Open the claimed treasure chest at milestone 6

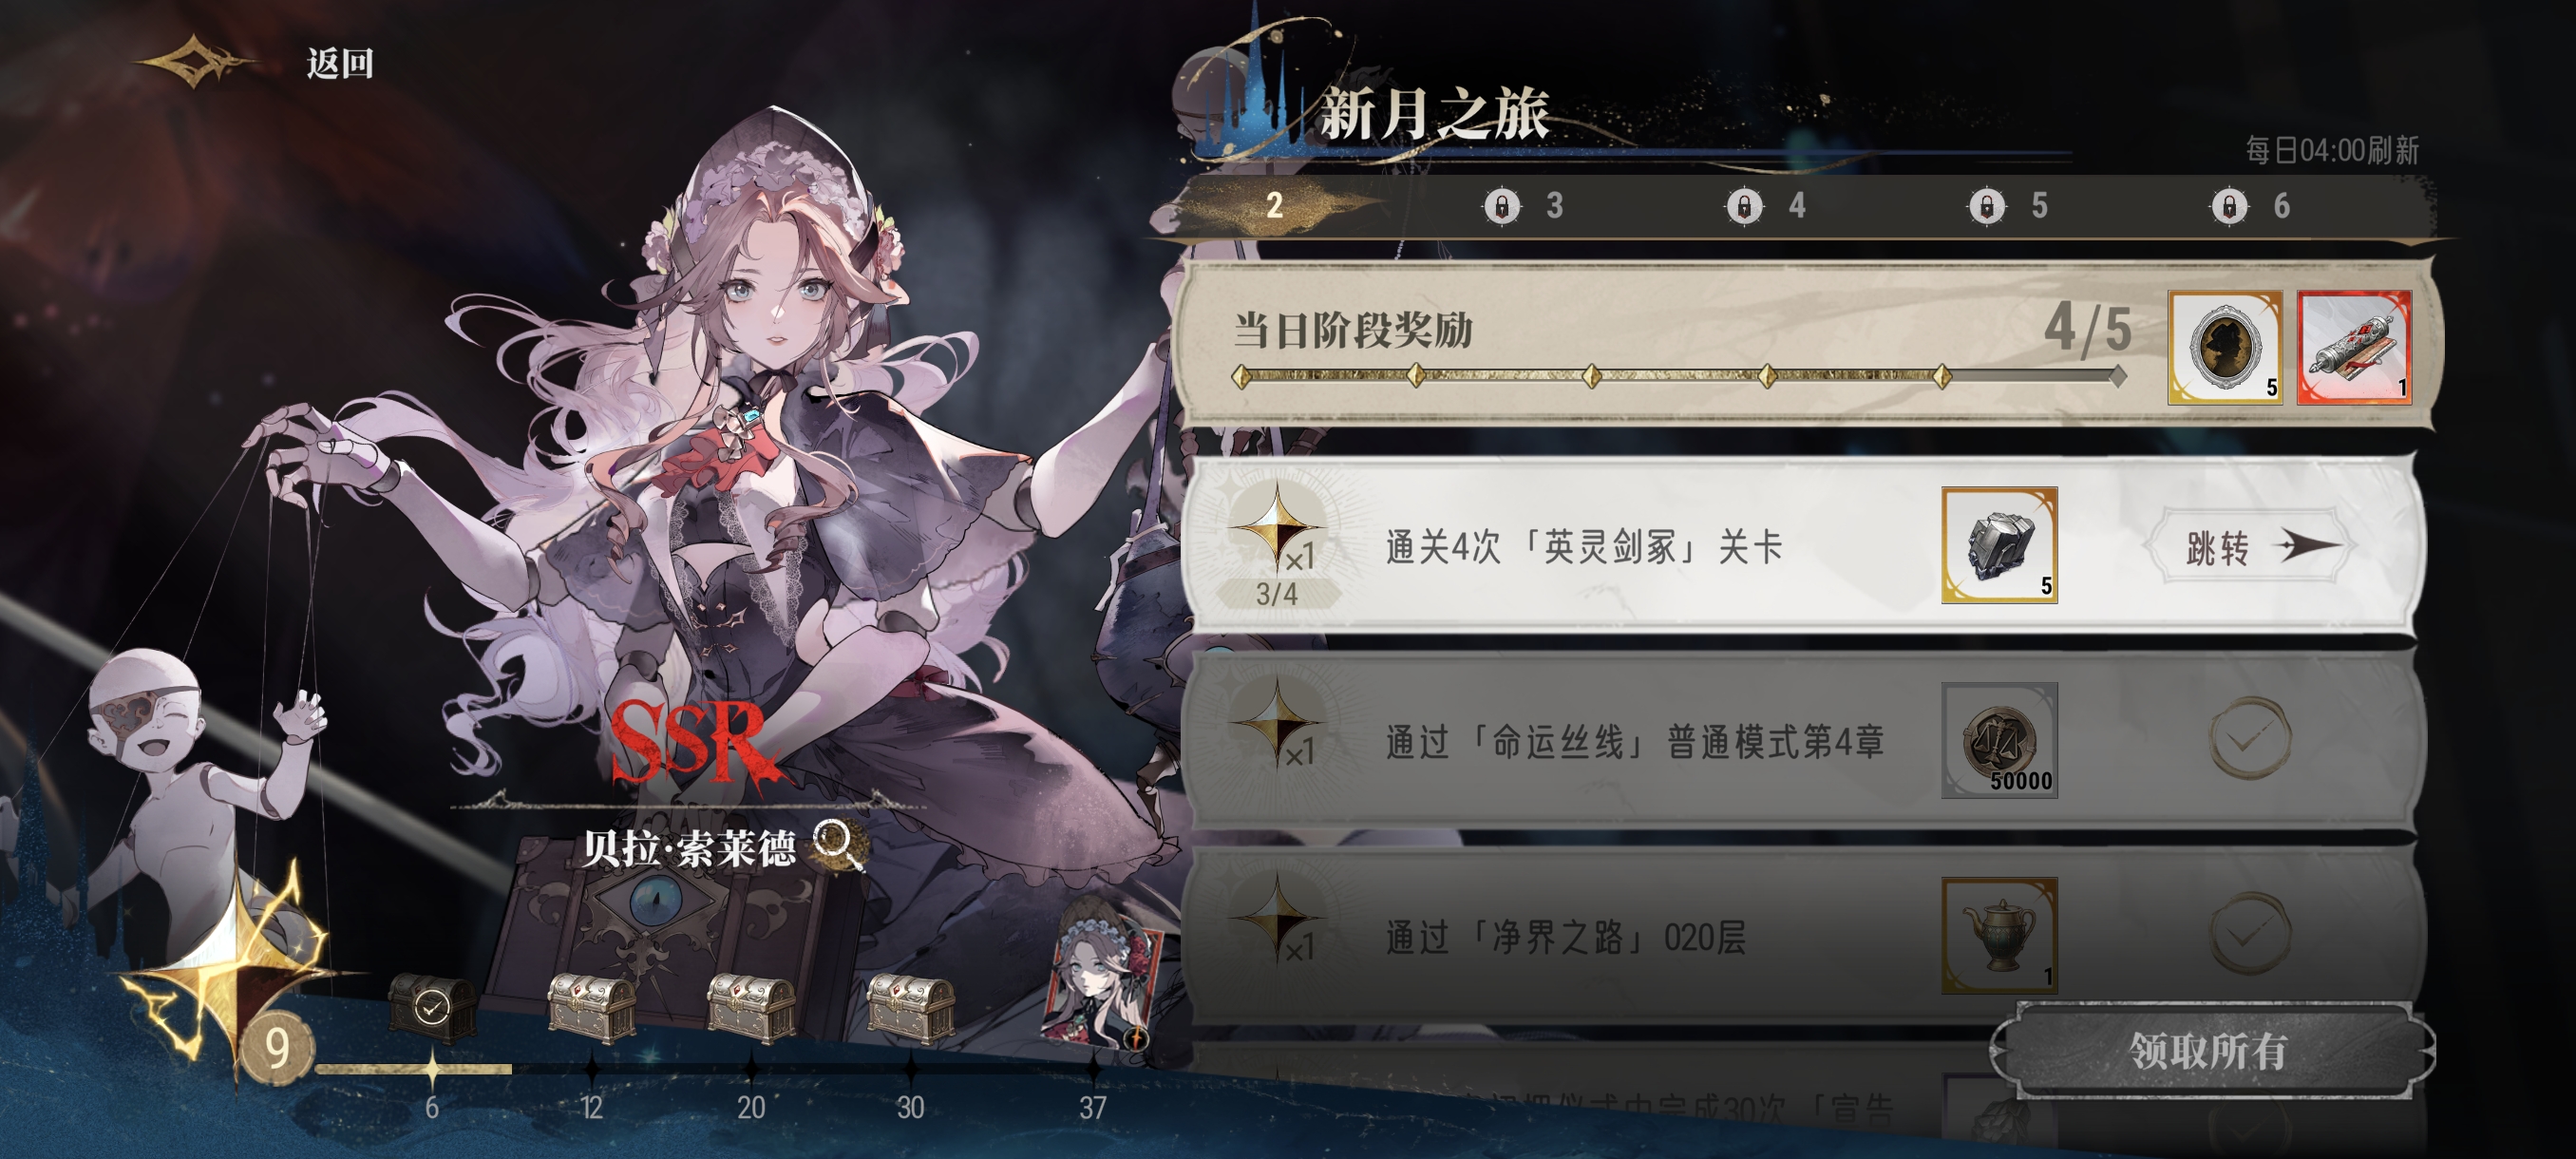(x=432, y=1007)
